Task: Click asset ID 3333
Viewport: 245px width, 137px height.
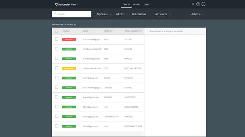Action: click(106, 49)
